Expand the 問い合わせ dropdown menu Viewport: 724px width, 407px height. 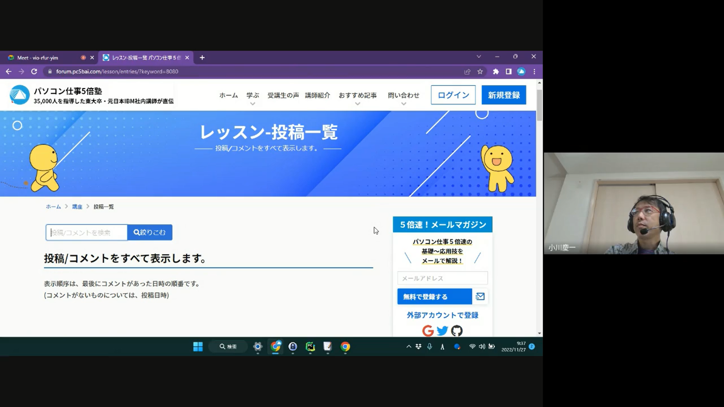pos(403,96)
